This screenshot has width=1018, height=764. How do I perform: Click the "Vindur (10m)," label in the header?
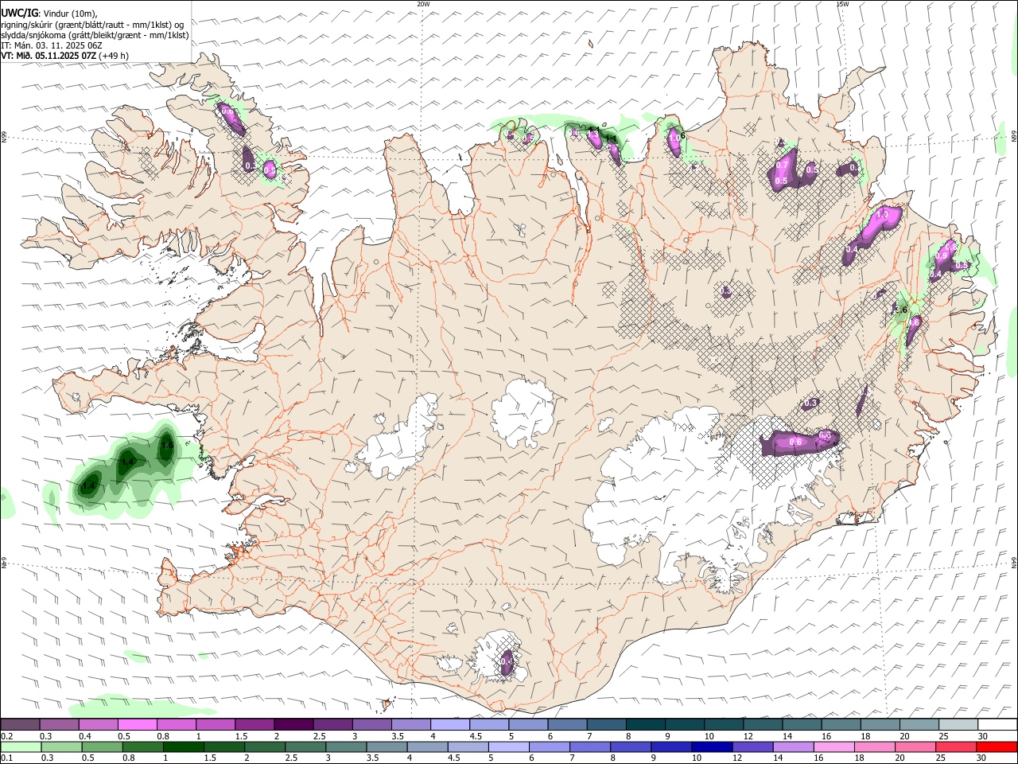(x=69, y=14)
